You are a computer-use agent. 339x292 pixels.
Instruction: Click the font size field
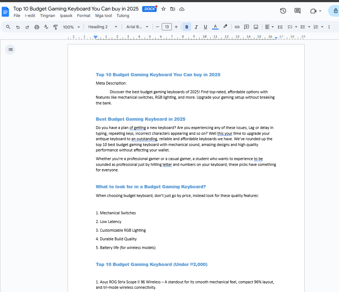167,27
